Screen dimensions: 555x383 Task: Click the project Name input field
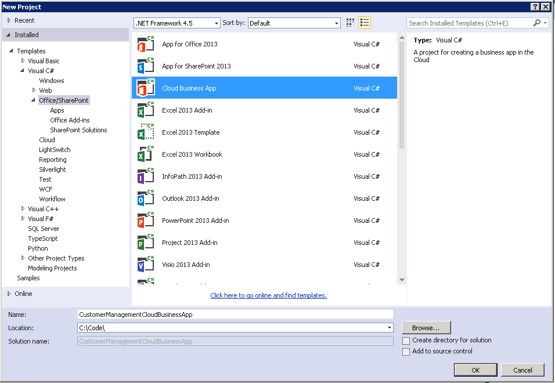point(235,315)
